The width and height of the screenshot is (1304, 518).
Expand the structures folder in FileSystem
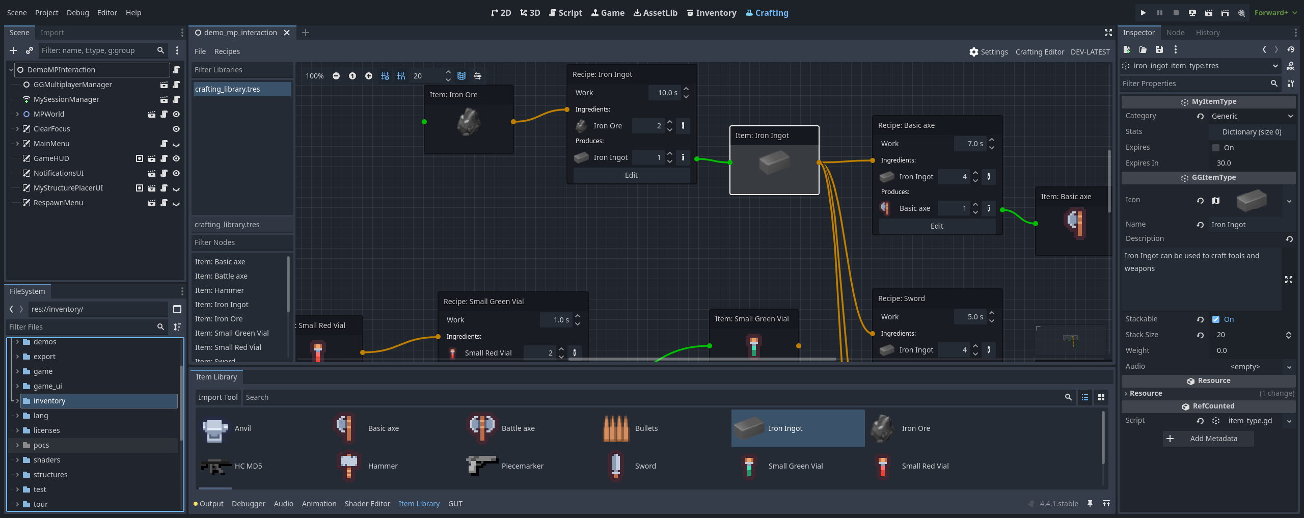[17, 475]
